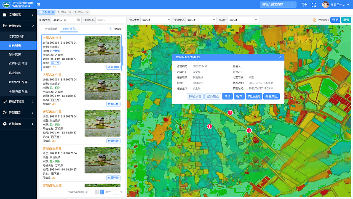Click the rightmost red alert marker on the map

249,130
